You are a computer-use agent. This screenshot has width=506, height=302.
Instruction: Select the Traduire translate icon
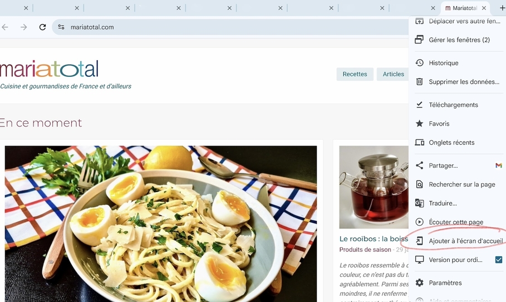point(419,203)
